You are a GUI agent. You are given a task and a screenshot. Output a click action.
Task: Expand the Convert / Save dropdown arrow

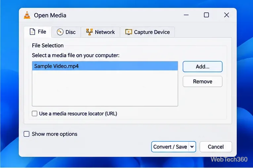coord(192,147)
